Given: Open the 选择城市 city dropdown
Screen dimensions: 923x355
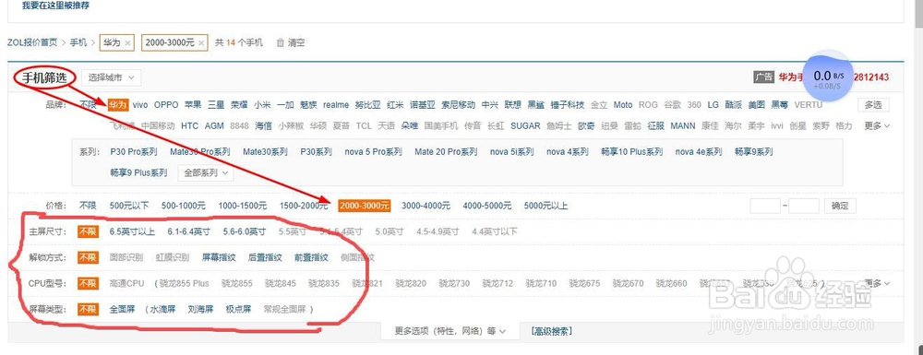Looking at the screenshot, I should click(112, 77).
